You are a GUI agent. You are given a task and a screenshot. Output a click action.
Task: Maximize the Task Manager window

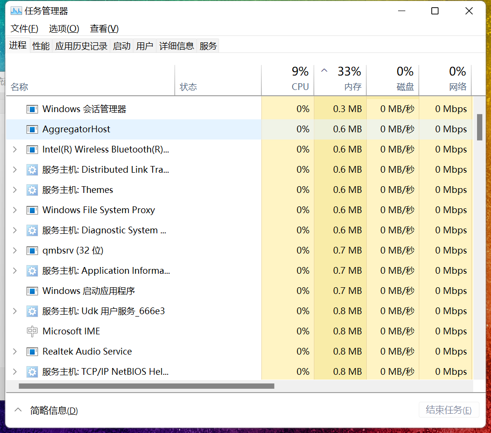[435, 11]
